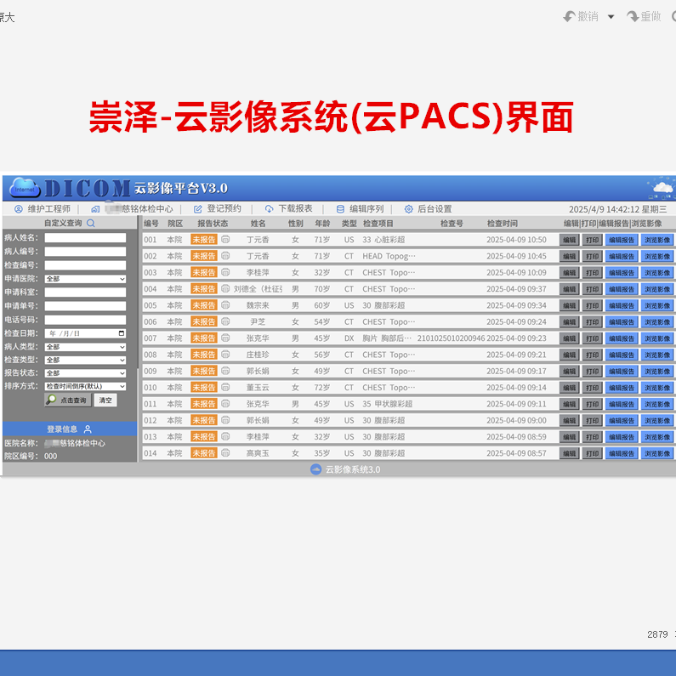Image resolution: width=676 pixels, height=676 pixels.
Task: Click the 点击查询 search button
Action: 68,400
